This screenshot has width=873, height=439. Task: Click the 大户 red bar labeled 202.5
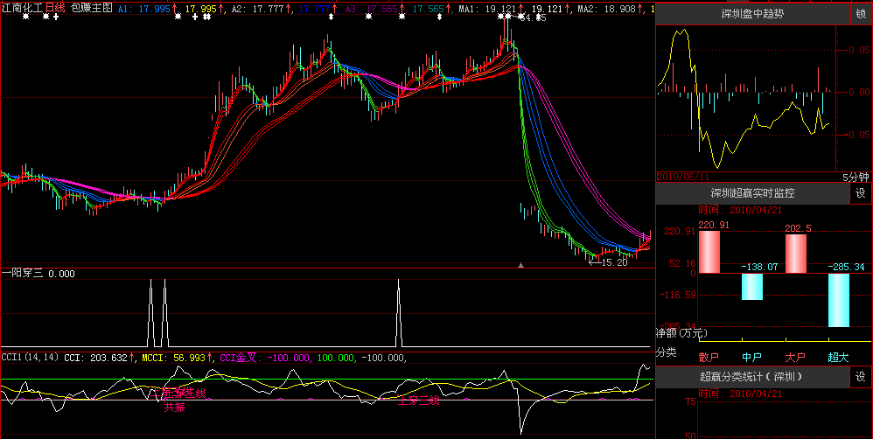(796, 254)
